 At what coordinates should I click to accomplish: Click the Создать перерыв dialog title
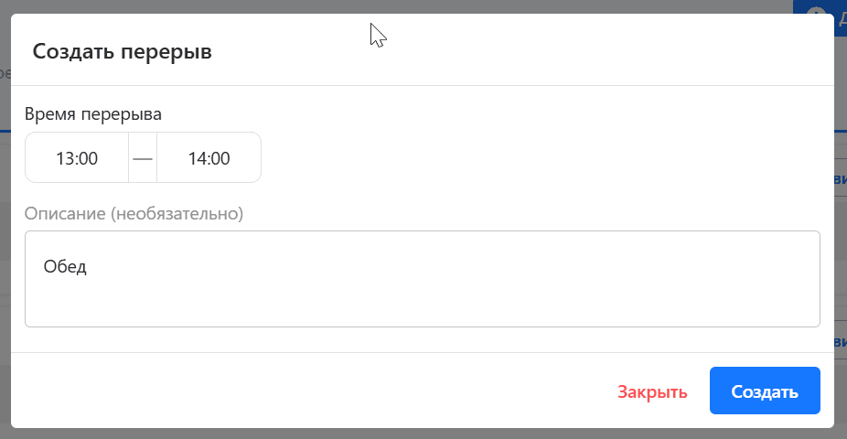tap(123, 51)
